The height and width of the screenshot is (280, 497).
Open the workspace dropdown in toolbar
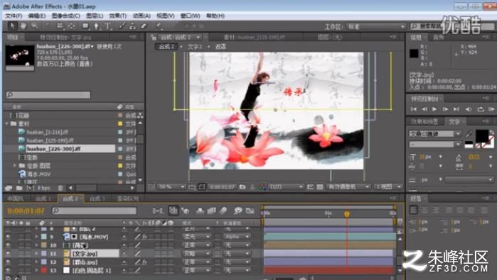point(375,26)
